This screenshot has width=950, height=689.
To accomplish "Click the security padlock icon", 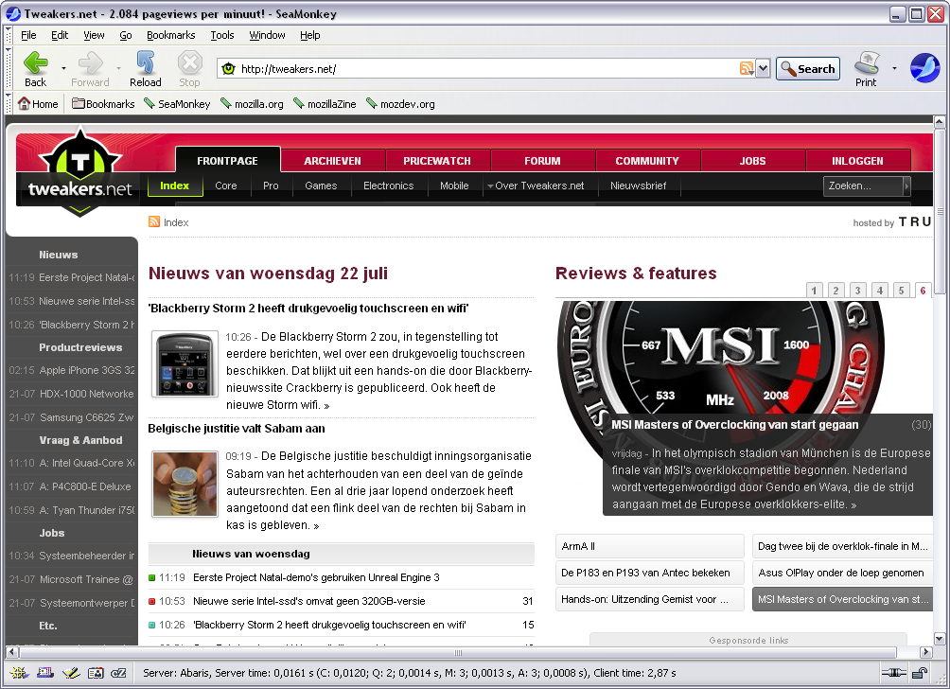I will pos(920,672).
